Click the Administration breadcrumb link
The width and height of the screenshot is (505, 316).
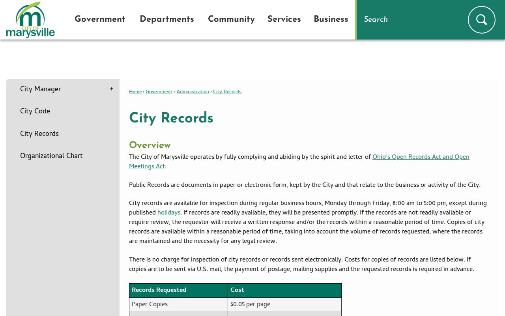(x=193, y=92)
